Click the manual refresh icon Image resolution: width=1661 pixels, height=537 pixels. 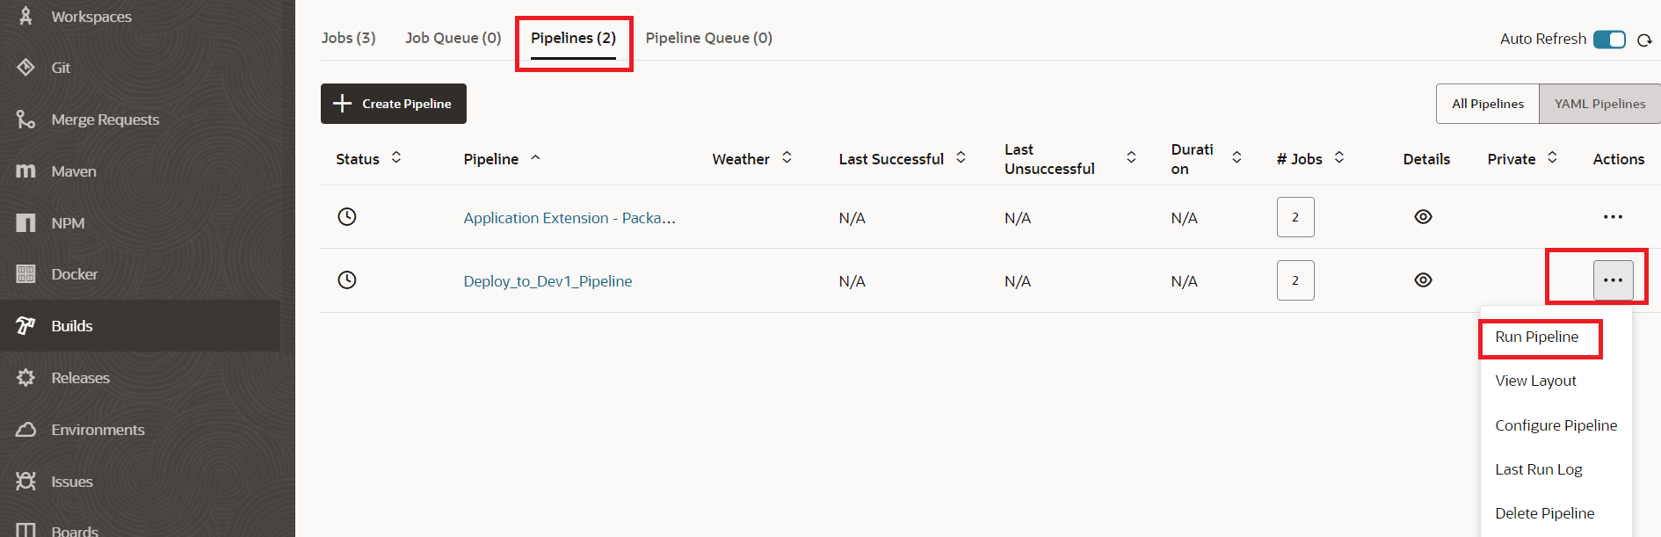tap(1644, 40)
